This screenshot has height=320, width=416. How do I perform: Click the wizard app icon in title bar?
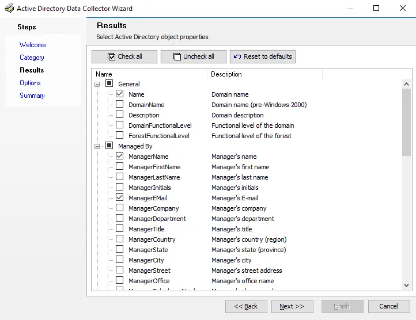point(9,8)
